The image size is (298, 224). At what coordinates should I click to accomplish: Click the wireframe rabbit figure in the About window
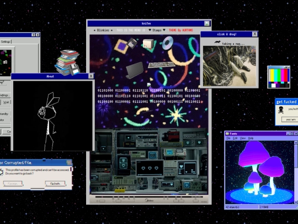pos(49,121)
